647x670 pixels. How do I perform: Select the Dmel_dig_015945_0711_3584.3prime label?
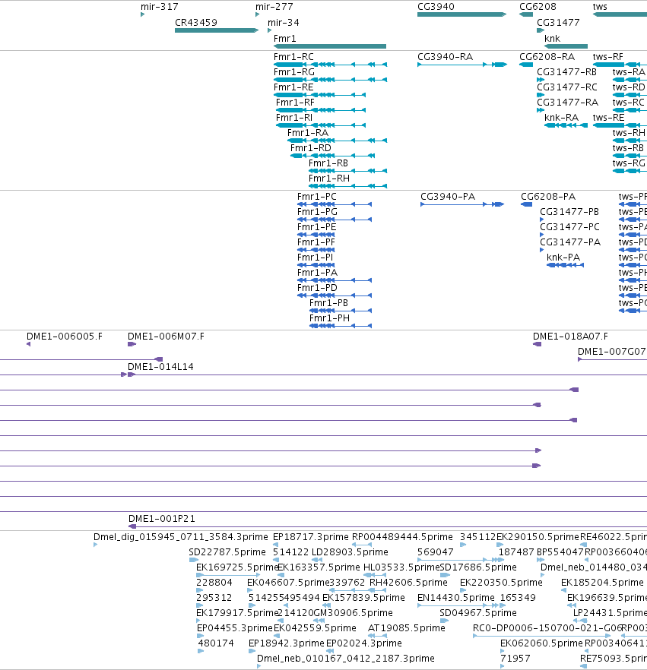[181, 536]
